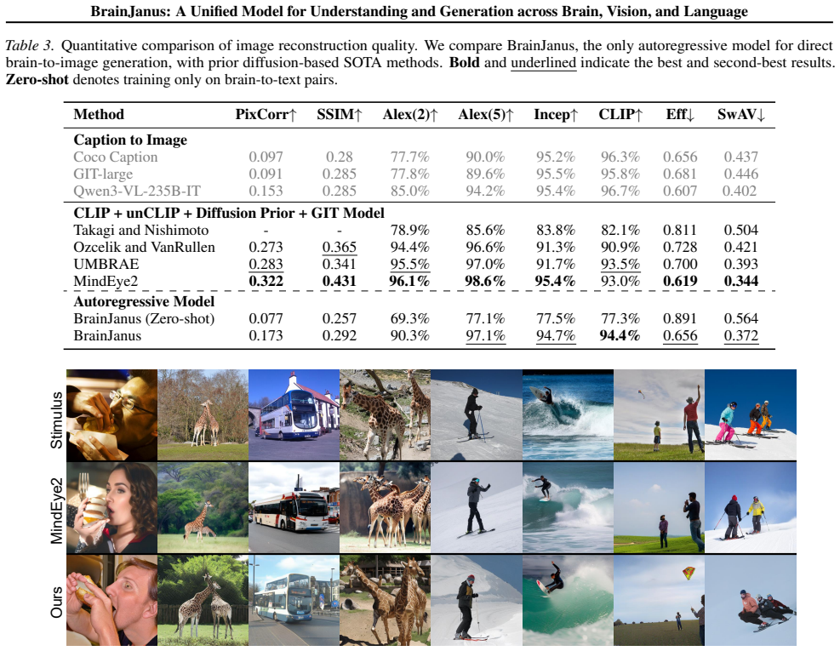Click the Stimulus man flying kite image

(x=659, y=414)
